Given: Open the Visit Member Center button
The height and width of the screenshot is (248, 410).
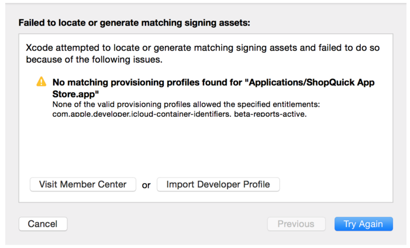Looking at the screenshot, I should tap(83, 184).
